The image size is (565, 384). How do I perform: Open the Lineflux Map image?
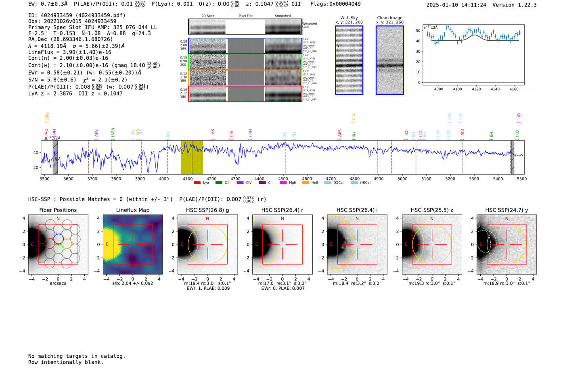click(x=133, y=244)
